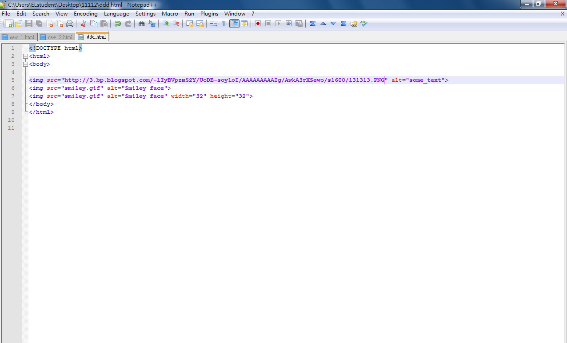Click the Open file folder icon
Image resolution: width=567 pixels, height=343 pixels.
pyautogui.click(x=19, y=24)
